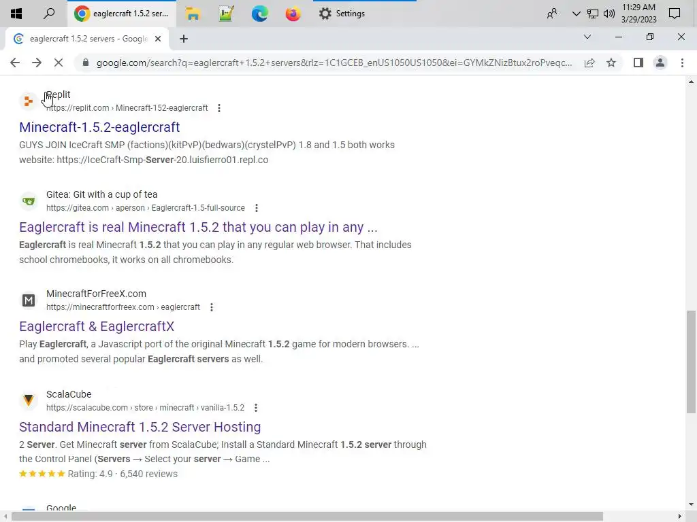This screenshot has height=522, width=697.
Task: Open options for the Gitea result
Action: [x=257, y=208]
